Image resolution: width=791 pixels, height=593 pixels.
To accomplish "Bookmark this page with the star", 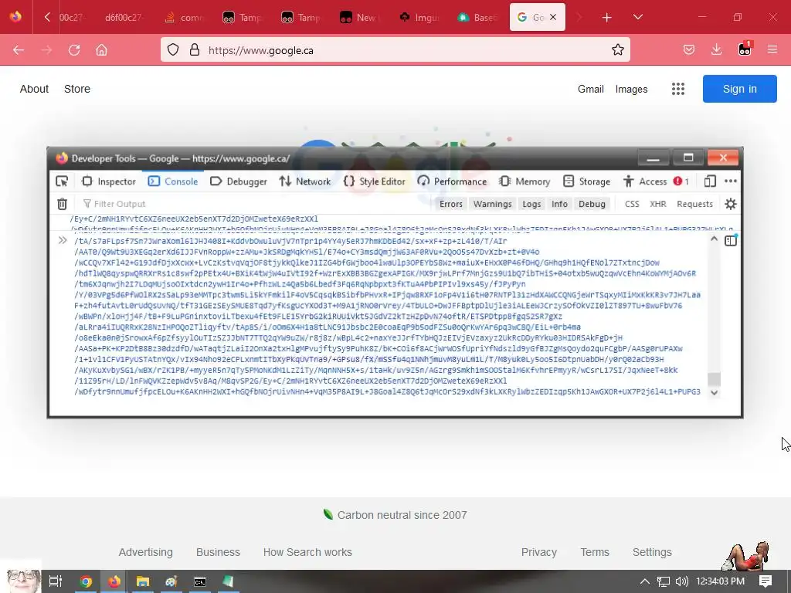I will [x=617, y=50].
